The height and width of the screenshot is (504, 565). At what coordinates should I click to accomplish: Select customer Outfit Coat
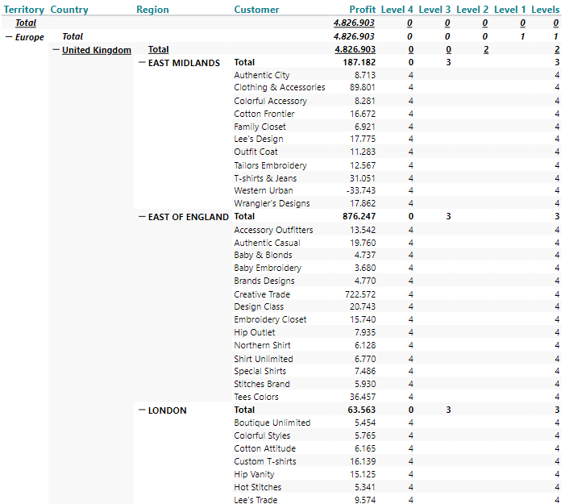255,152
